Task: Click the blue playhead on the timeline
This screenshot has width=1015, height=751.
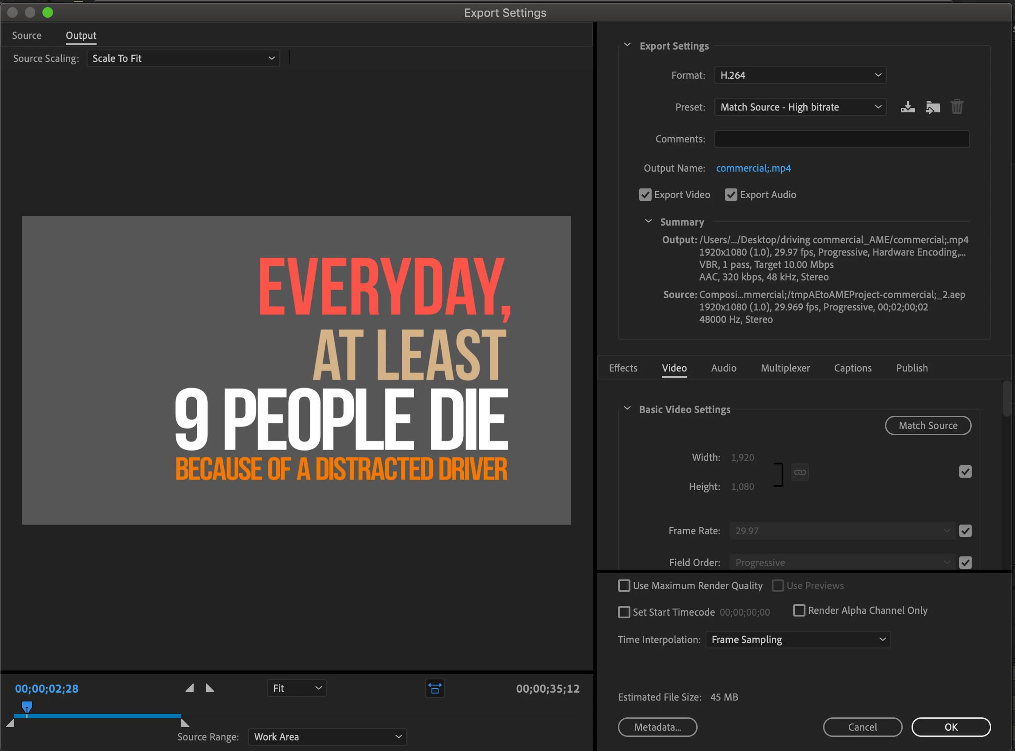Action: click(x=27, y=707)
